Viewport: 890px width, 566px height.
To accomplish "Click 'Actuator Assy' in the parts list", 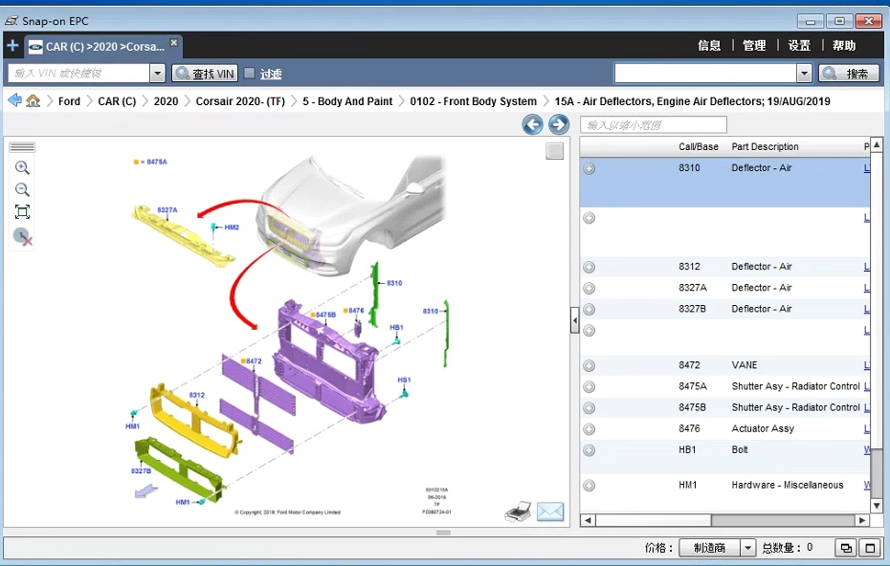I will click(763, 428).
